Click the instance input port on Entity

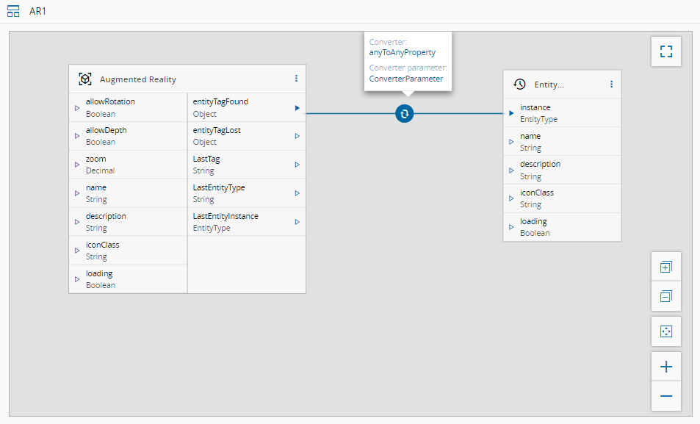click(511, 113)
